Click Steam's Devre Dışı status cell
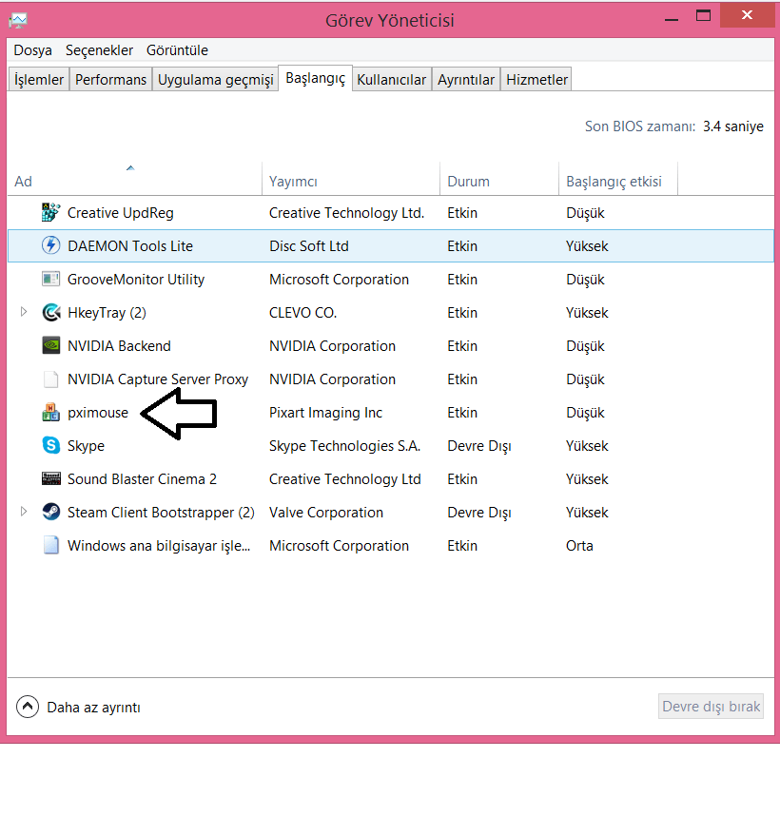This screenshot has height=816, width=780. coord(479,513)
